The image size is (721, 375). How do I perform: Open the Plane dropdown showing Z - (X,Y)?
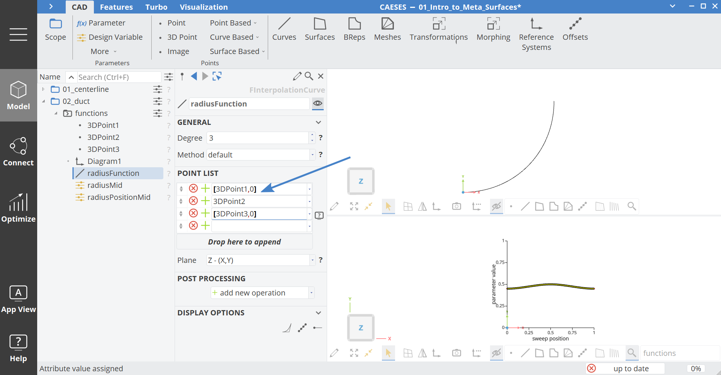pyautogui.click(x=312, y=260)
